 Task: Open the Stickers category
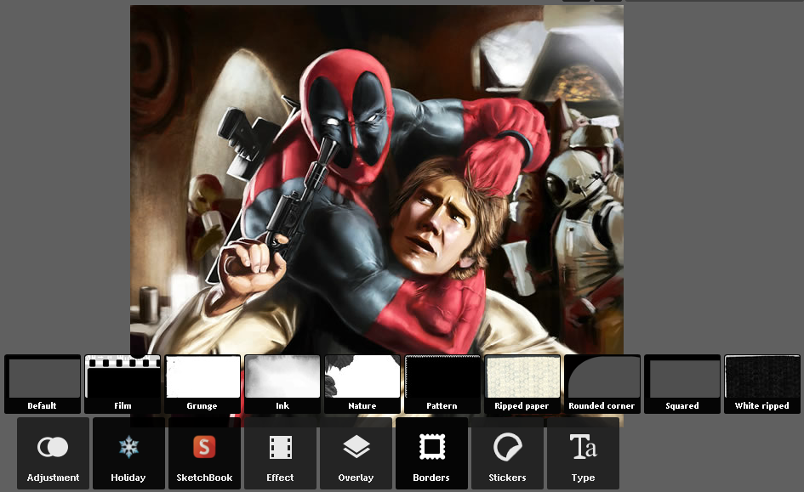507,453
